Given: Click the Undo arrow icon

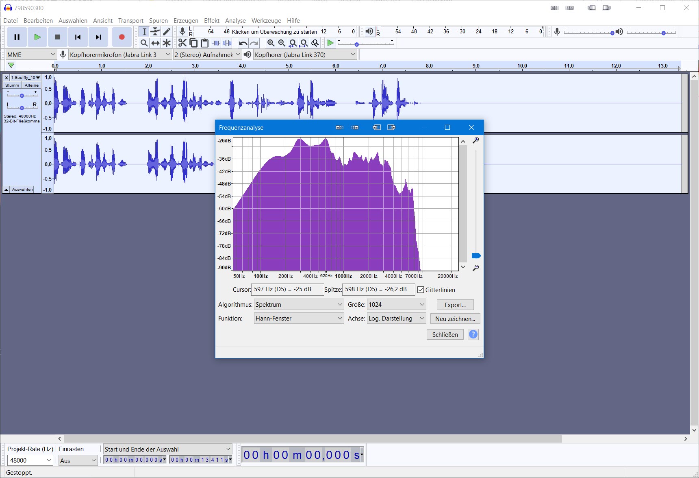Looking at the screenshot, I should click(x=243, y=43).
